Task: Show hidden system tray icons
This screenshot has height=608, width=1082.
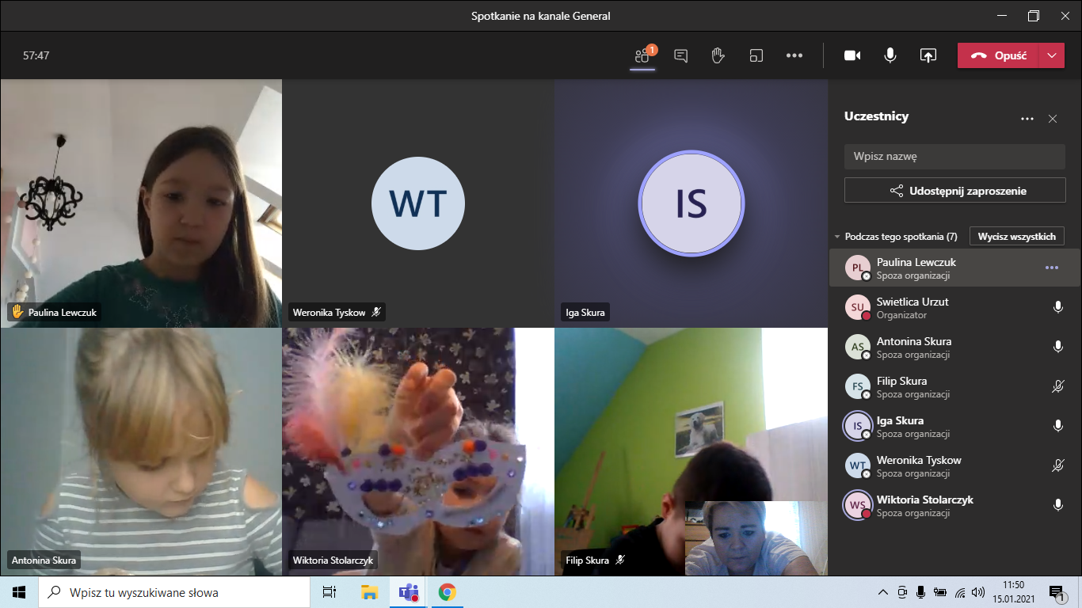Action: [884, 592]
